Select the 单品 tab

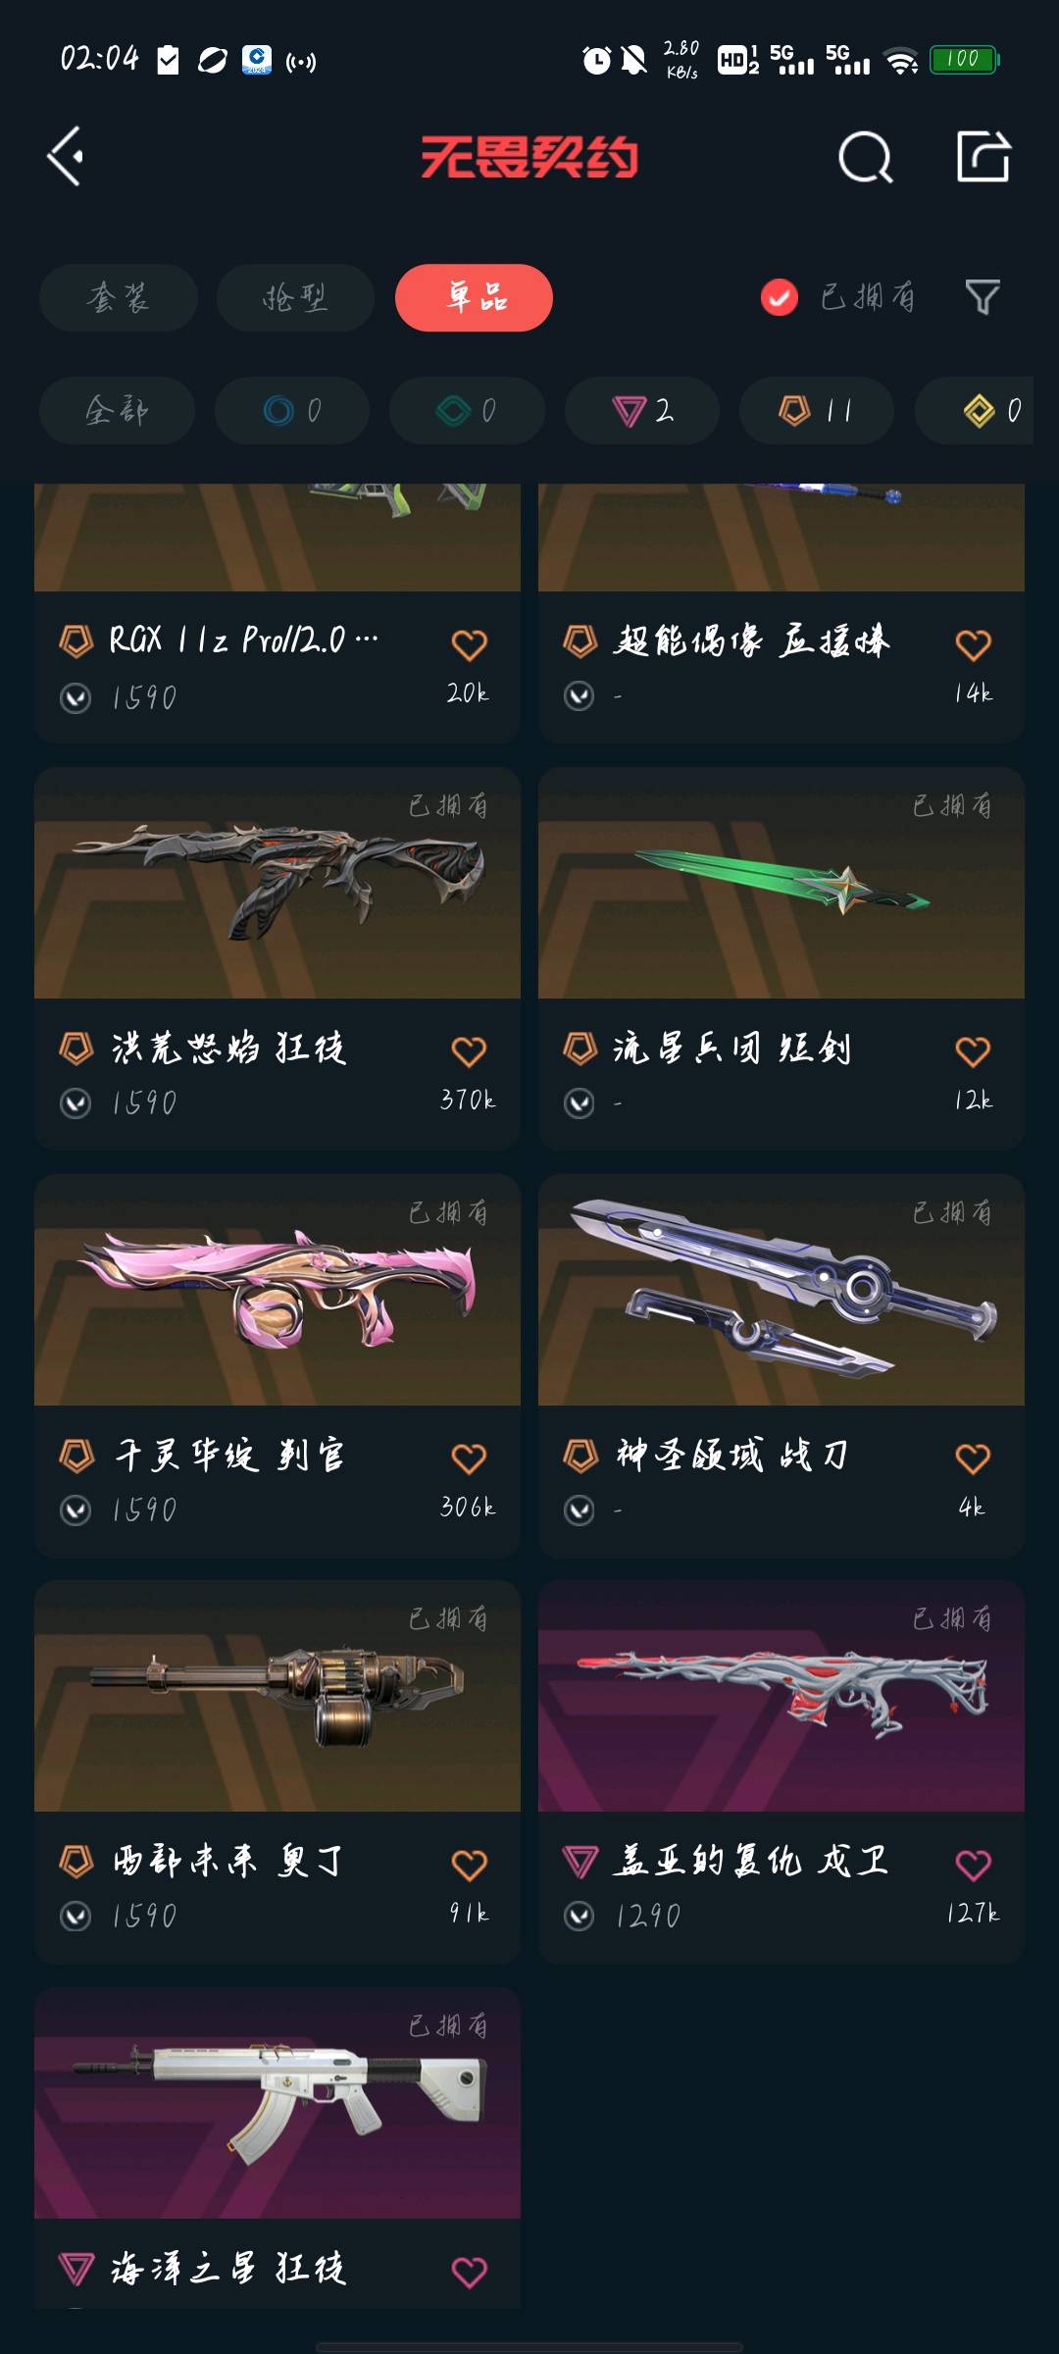[x=474, y=297]
